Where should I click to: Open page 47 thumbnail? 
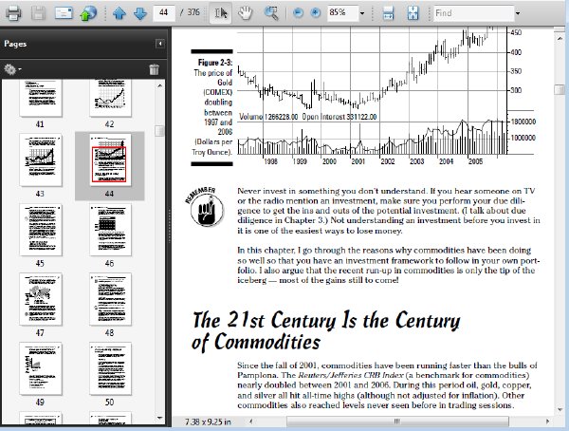point(40,299)
